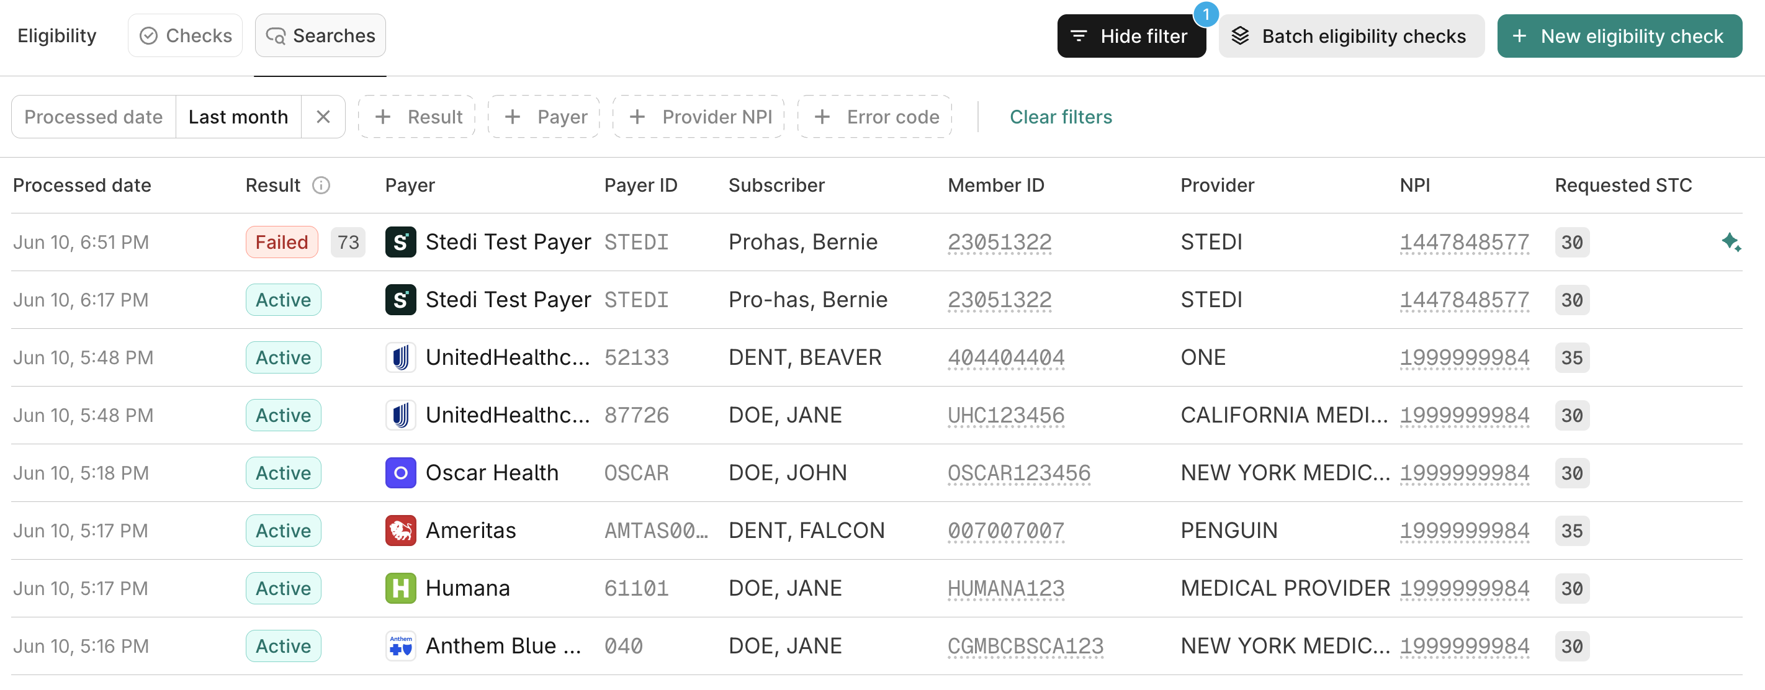Click the sparkle AI icon on Failed row
The image size is (1765, 690).
tap(1731, 243)
